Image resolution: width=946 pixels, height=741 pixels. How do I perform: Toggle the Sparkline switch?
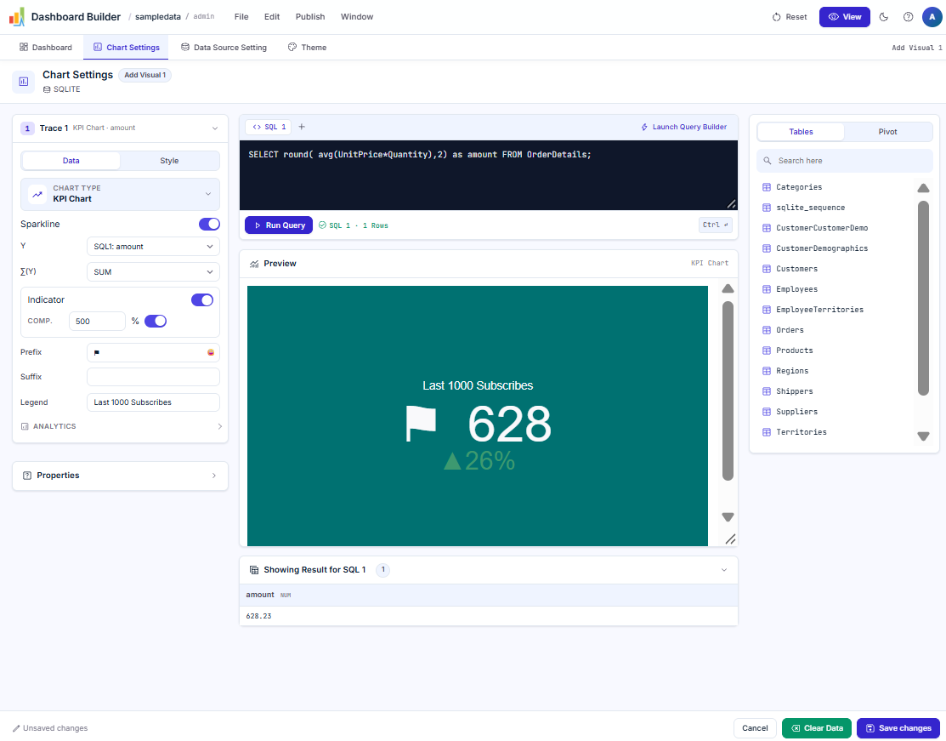tap(209, 224)
